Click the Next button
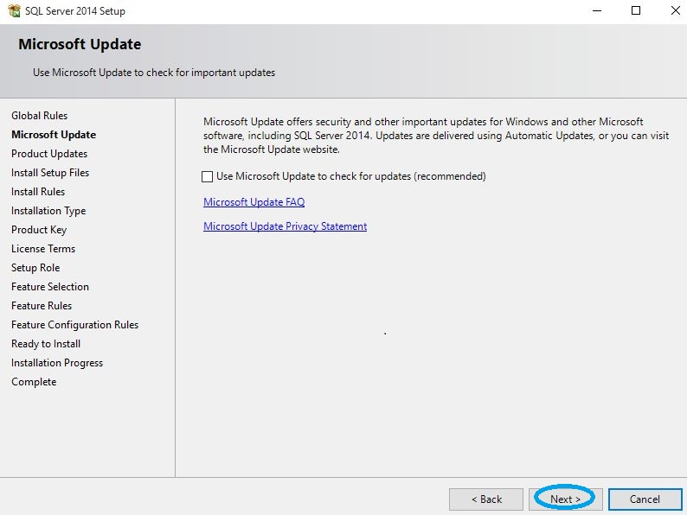This screenshot has height=515, width=687. [x=565, y=499]
